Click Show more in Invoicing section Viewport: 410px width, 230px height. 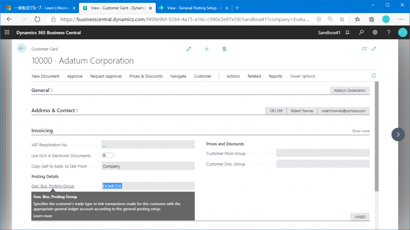point(361,131)
